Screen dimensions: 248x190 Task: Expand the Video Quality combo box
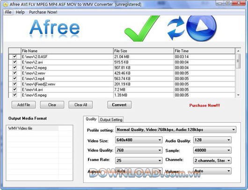(x=139, y=150)
